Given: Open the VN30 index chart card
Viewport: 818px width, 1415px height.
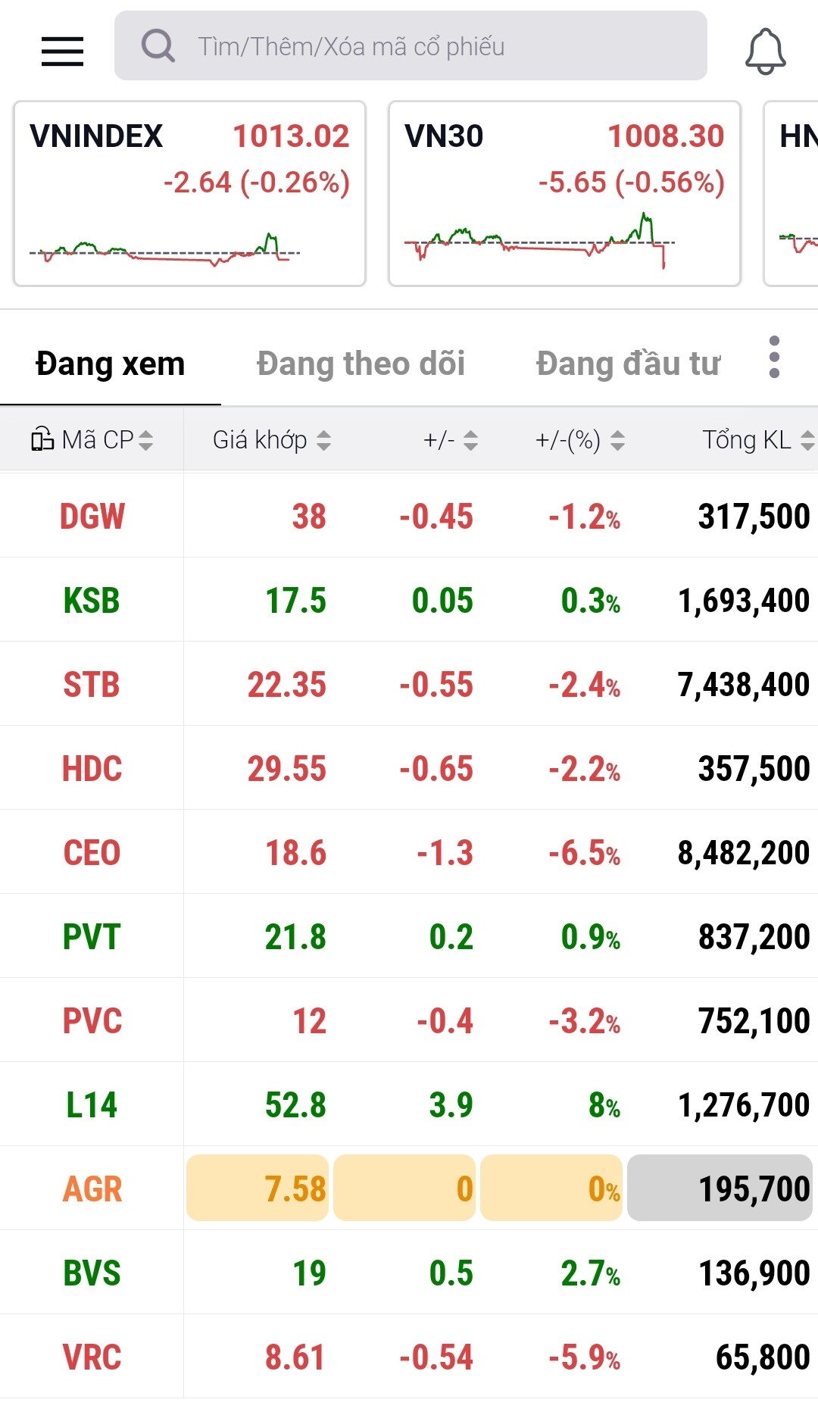Looking at the screenshot, I should pos(564,194).
